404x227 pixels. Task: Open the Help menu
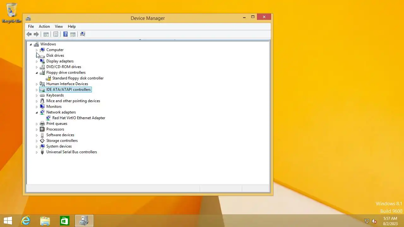point(72,26)
